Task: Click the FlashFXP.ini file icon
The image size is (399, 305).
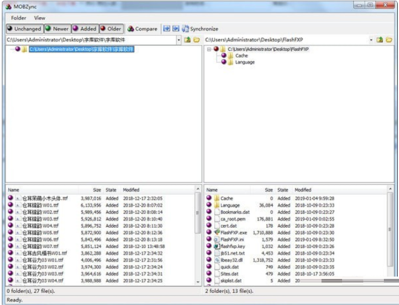Action: click(x=217, y=240)
